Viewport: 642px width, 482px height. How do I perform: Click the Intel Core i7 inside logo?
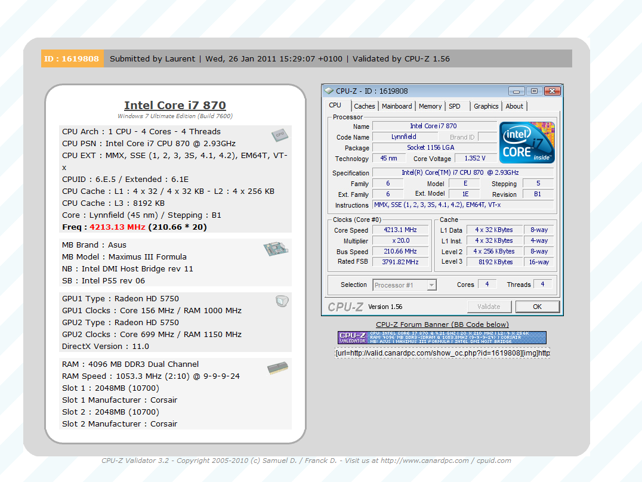pos(527,143)
